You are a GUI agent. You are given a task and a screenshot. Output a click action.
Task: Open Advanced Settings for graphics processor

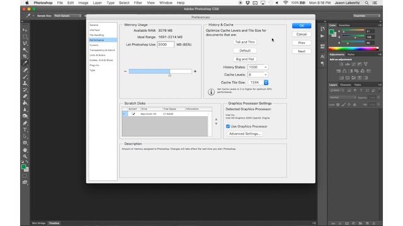tap(245, 134)
